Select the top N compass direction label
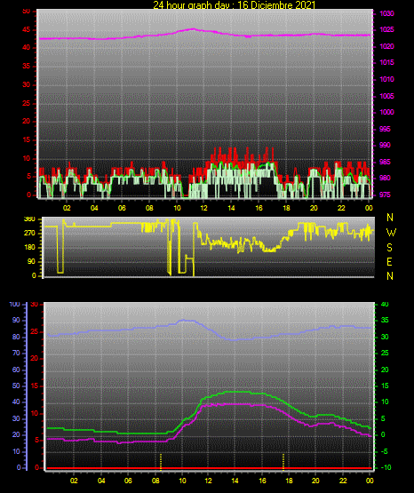 pos(390,218)
